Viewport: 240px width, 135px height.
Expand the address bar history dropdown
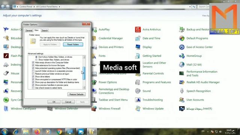[x=190, y=7]
